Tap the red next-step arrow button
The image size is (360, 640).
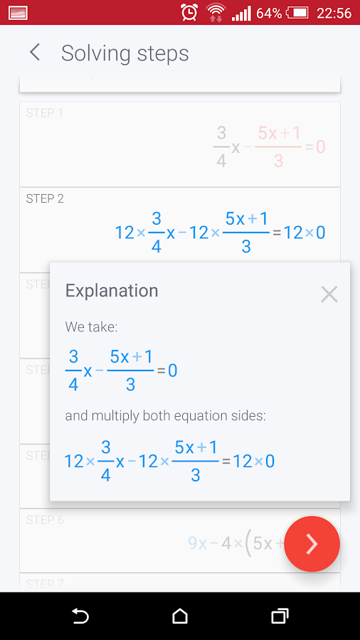pyautogui.click(x=312, y=544)
